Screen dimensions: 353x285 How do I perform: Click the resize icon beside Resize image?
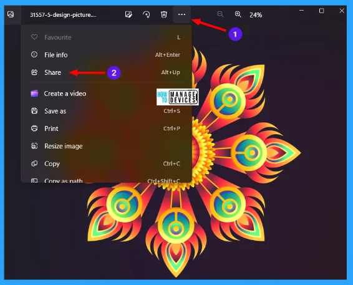click(34, 146)
